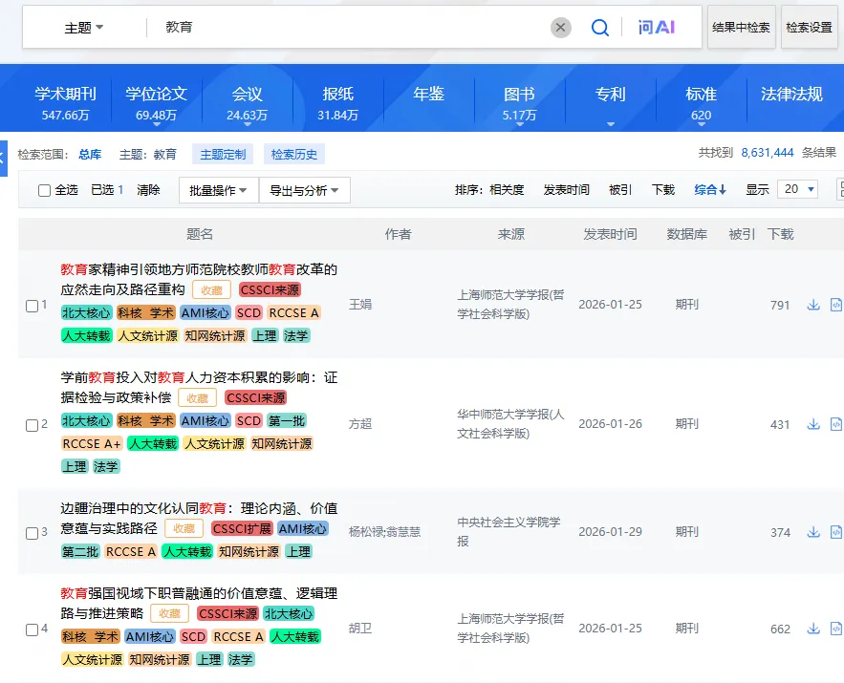This screenshot has height=683, width=844.
Task: Sort results by 下载
Action: click(x=663, y=190)
